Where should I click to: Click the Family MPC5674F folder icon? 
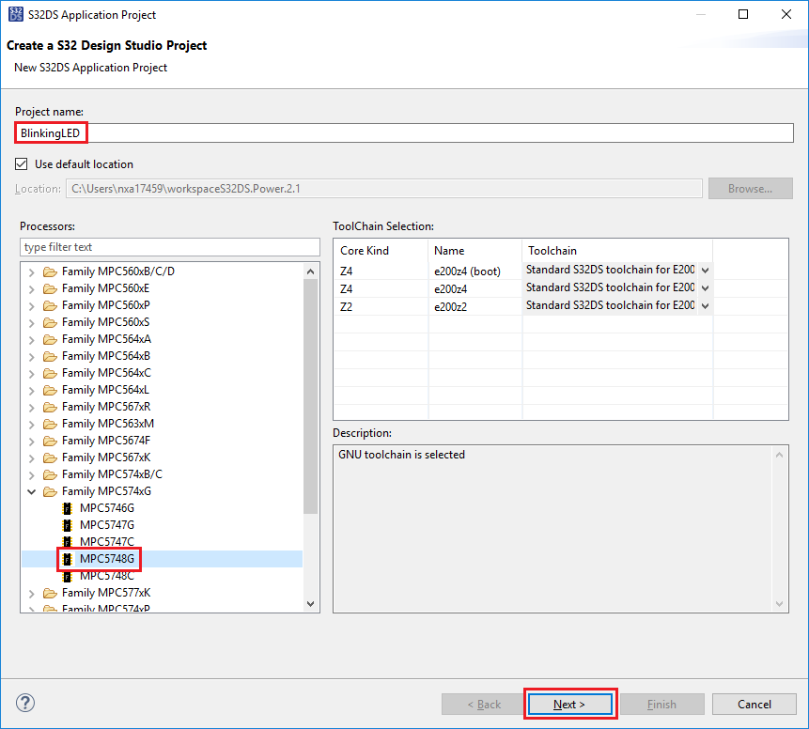(x=50, y=441)
